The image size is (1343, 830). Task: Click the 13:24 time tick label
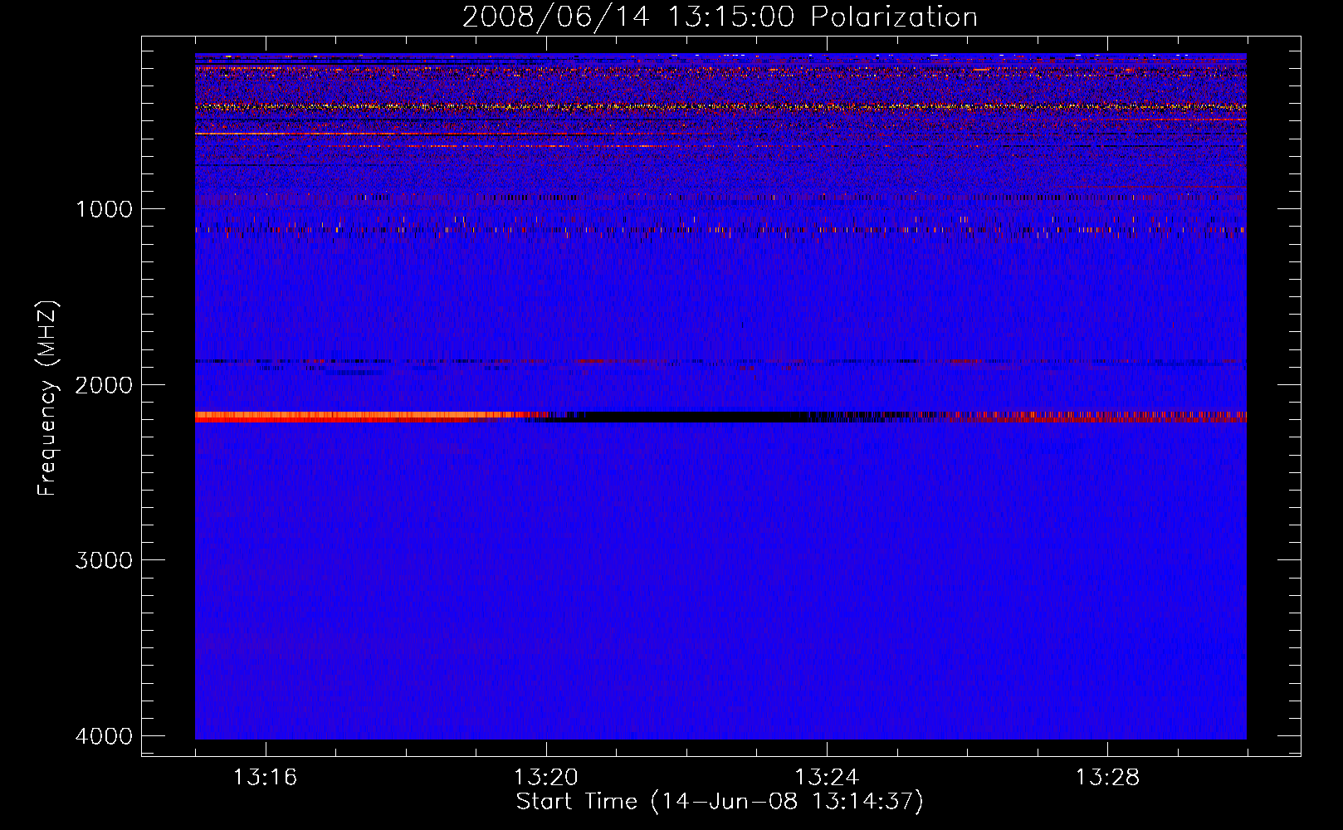[x=827, y=777]
